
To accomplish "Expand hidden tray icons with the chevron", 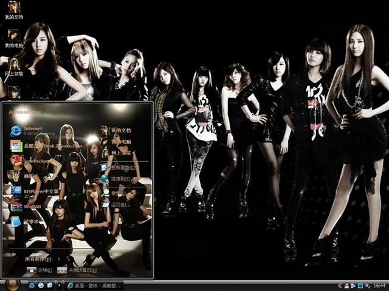I will pyautogui.click(x=340, y=286).
